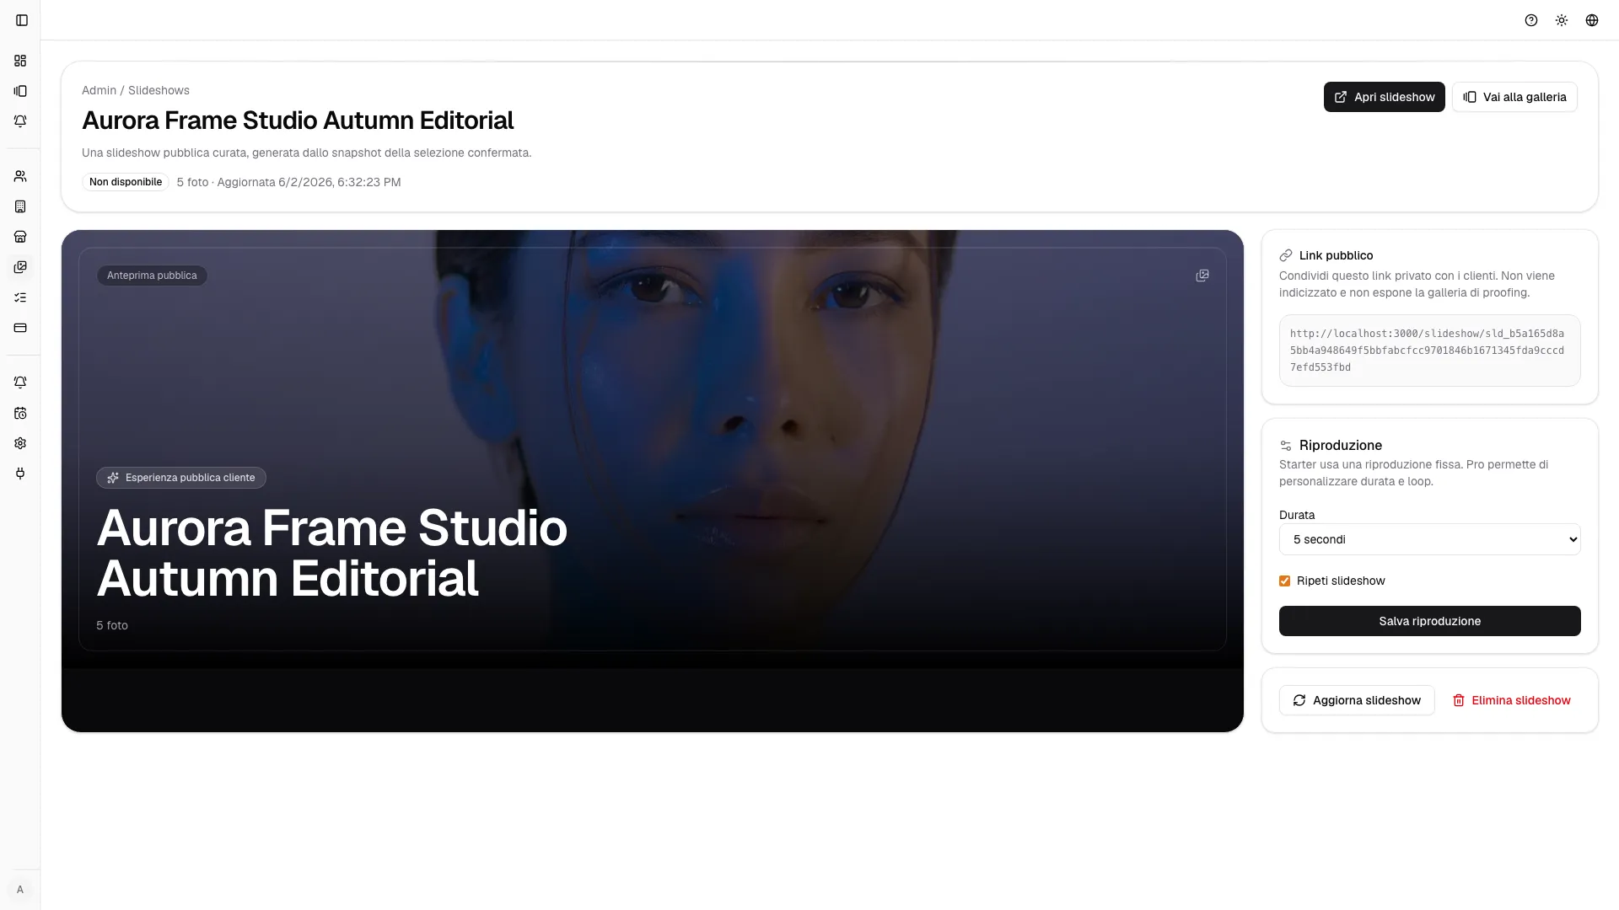Open the settings gear icon in sidebar
1619x910 pixels.
click(x=20, y=443)
